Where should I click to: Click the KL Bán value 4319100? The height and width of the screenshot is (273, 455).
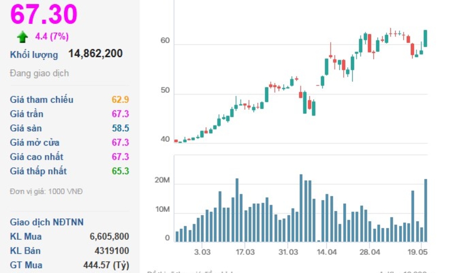pos(111,251)
